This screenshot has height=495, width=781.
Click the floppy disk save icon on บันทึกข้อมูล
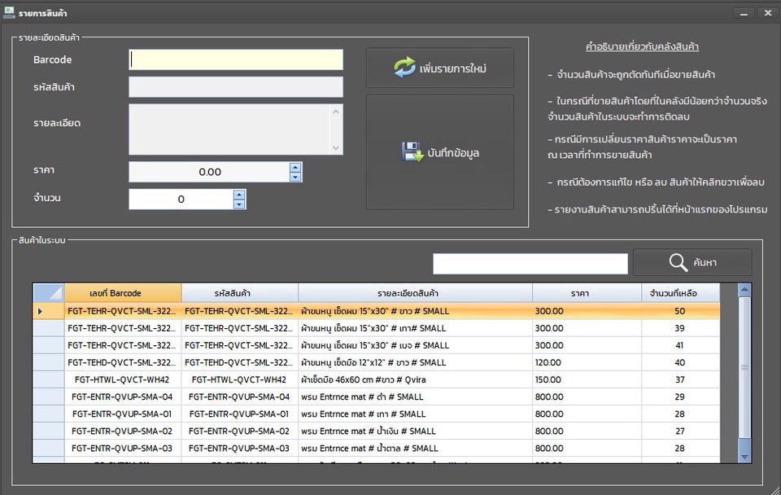click(x=413, y=151)
